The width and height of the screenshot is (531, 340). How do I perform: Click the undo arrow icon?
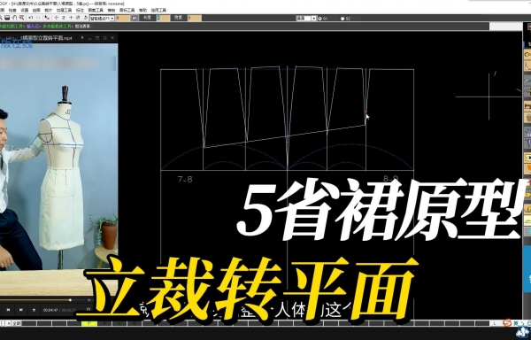30,18
